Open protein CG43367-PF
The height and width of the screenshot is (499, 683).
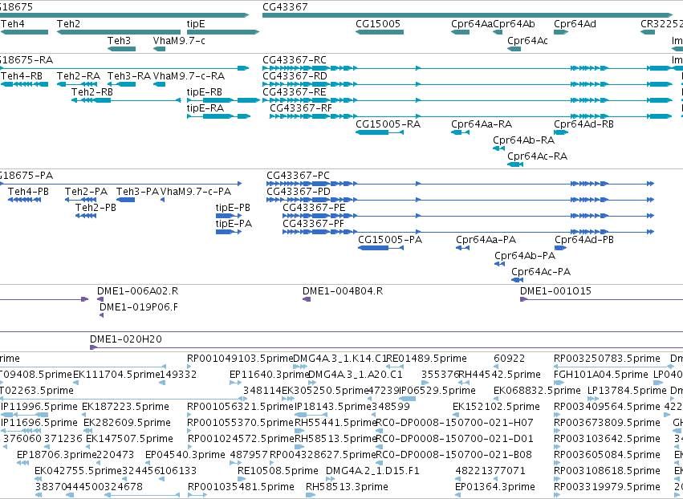pos(469,232)
